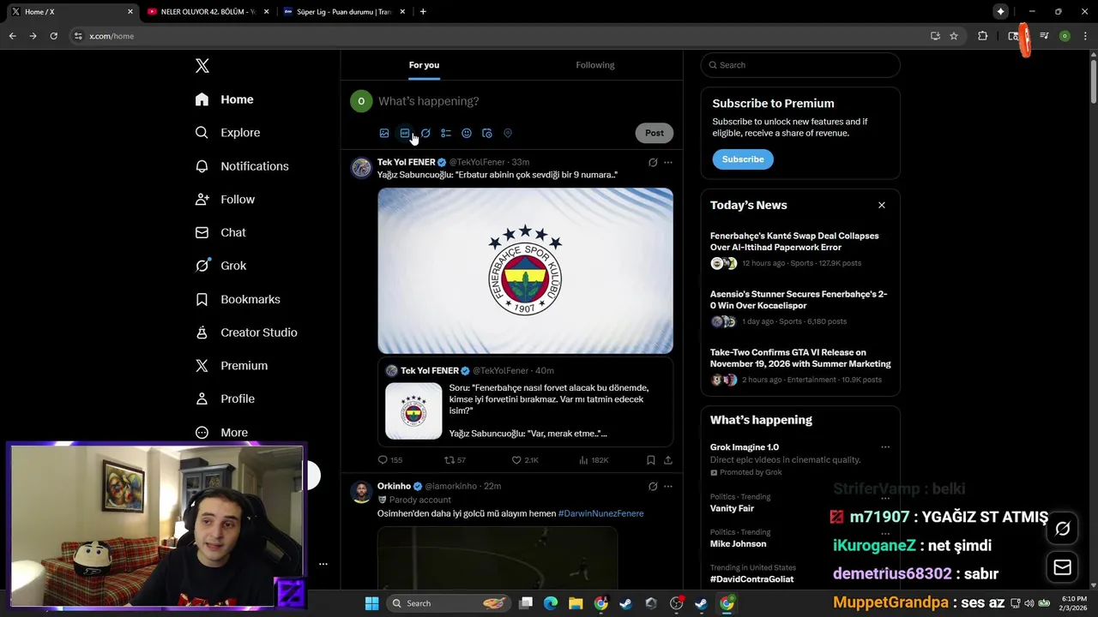Ask Grok to explain the Tek Yol FENER post
This screenshot has width=1098, height=617.
coord(653,162)
